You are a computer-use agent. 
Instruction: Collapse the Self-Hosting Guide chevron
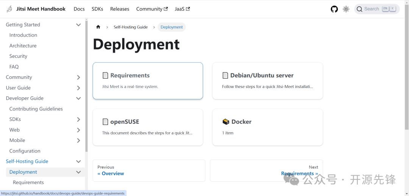pyautogui.click(x=78, y=162)
